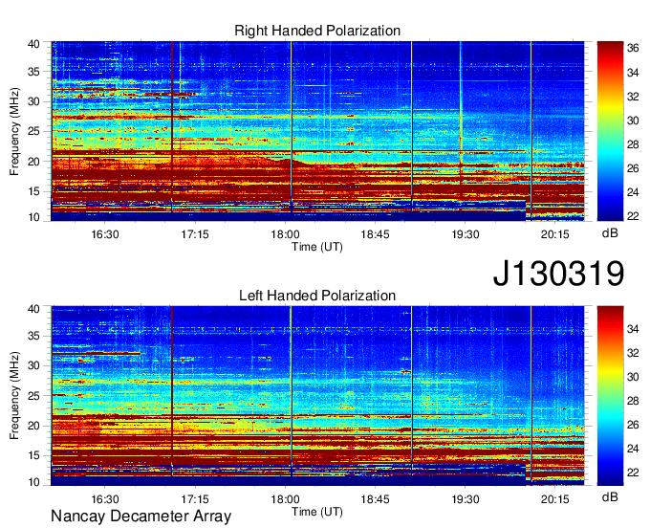
Task: Click the 22 dB value on the right-handed colorbar
Action: 633,216
